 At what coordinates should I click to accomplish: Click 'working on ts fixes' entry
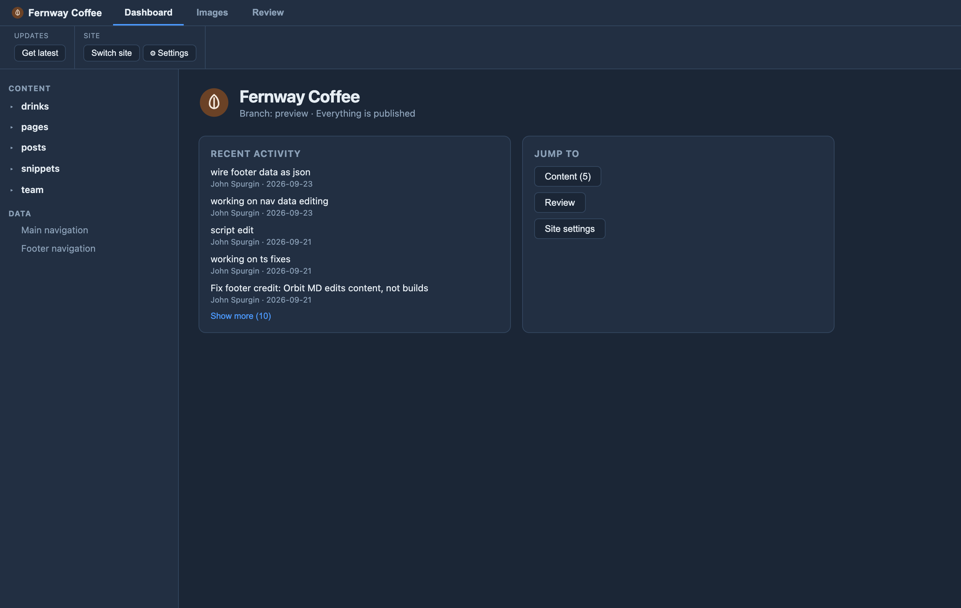250,259
